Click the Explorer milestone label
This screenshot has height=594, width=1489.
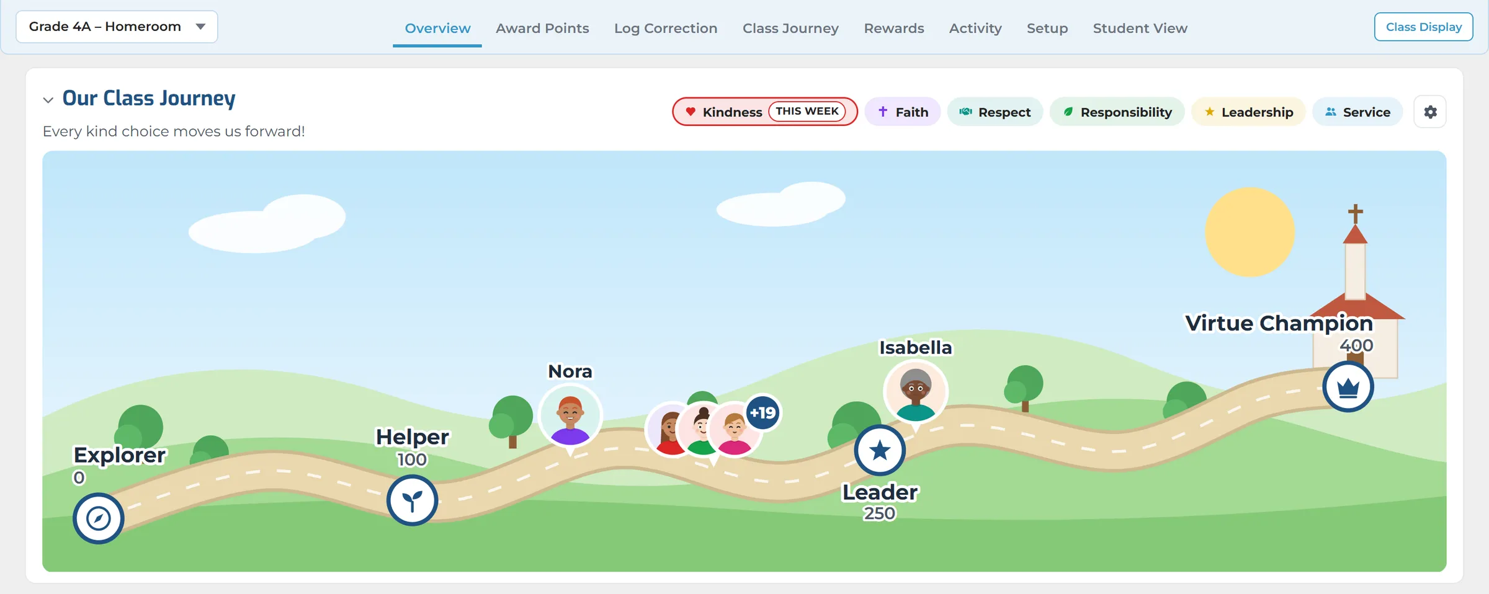click(x=120, y=455)
